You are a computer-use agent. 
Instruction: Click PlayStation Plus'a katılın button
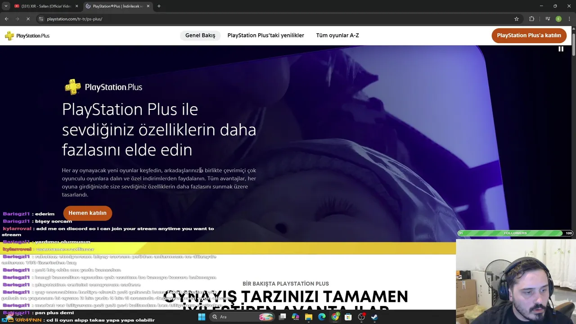[x=529, y=36]
